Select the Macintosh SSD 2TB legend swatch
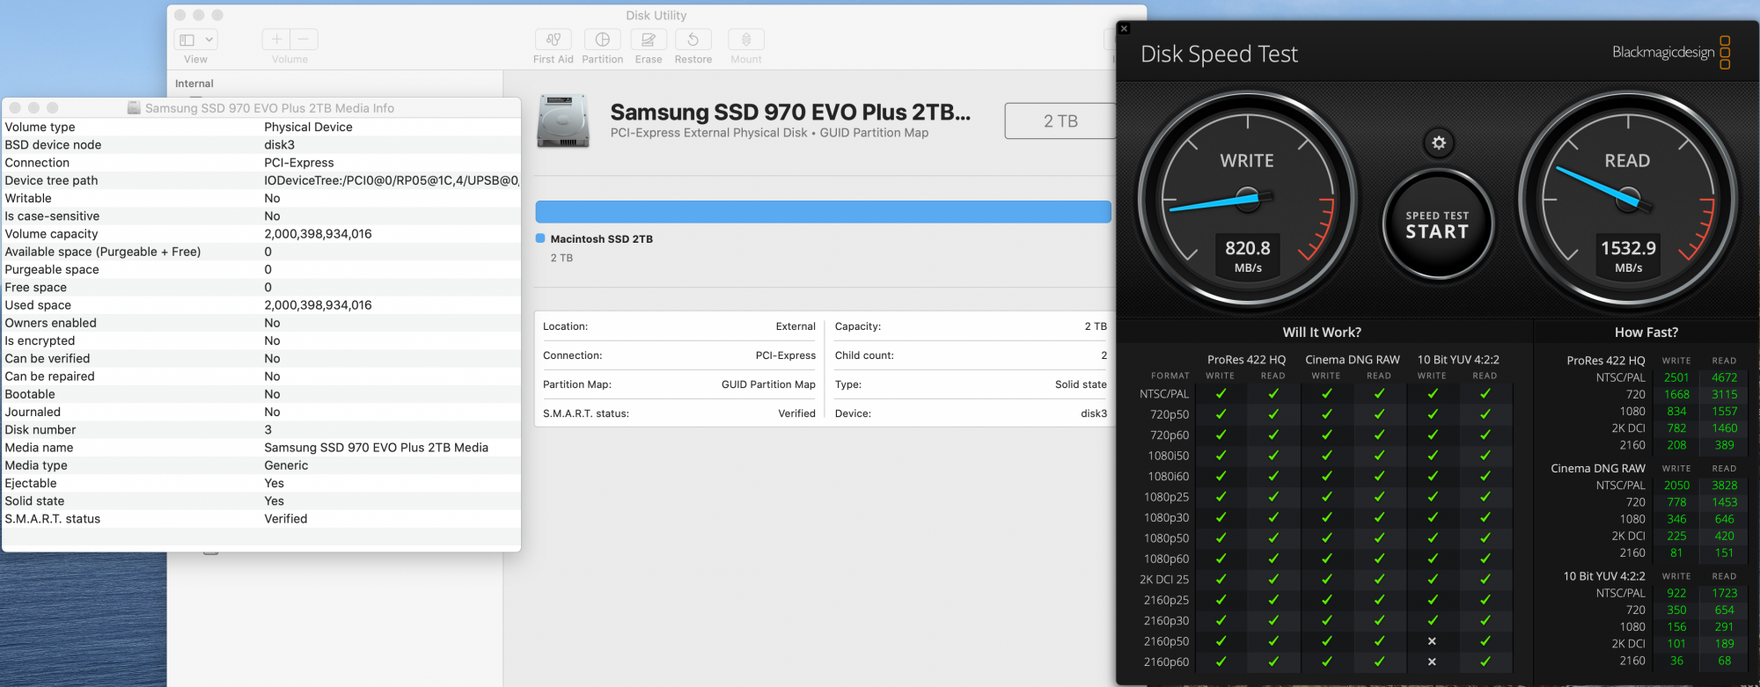Image resolution: width=1760 pixels, height=687 pixels. 540,238
